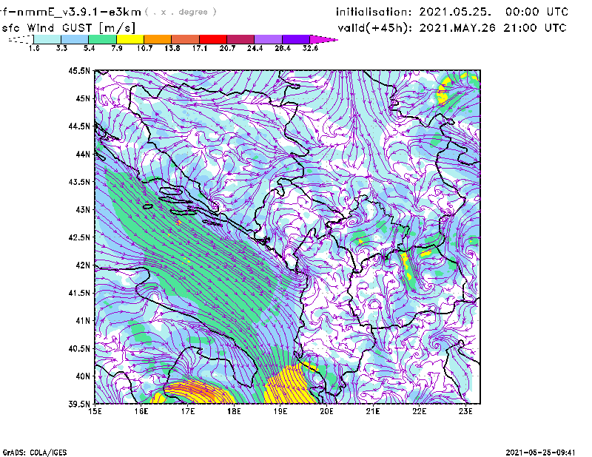592x457 pixels.
Task: Click the 20.7 colorbar value
Action: click(x=227, y=48)
